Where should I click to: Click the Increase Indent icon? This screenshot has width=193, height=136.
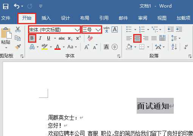coord(179,29)
